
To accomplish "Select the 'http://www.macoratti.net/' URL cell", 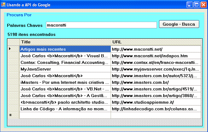I will 156,49.
